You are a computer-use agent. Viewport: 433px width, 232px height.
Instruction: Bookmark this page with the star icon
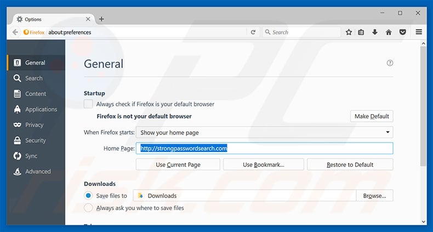coord(349,32)
